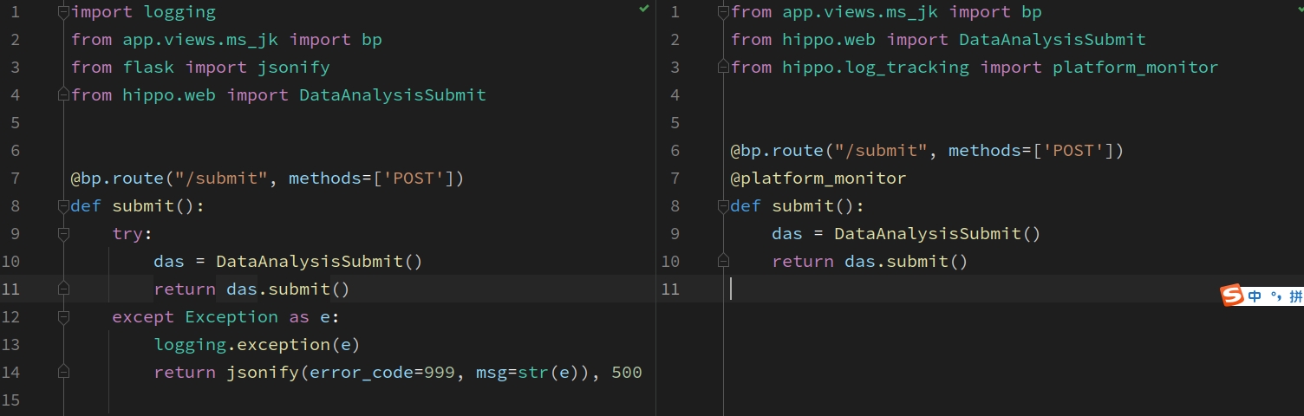
Task: Toggle Chinese/English mode with the 中 button
Action: coord(1255,296)
